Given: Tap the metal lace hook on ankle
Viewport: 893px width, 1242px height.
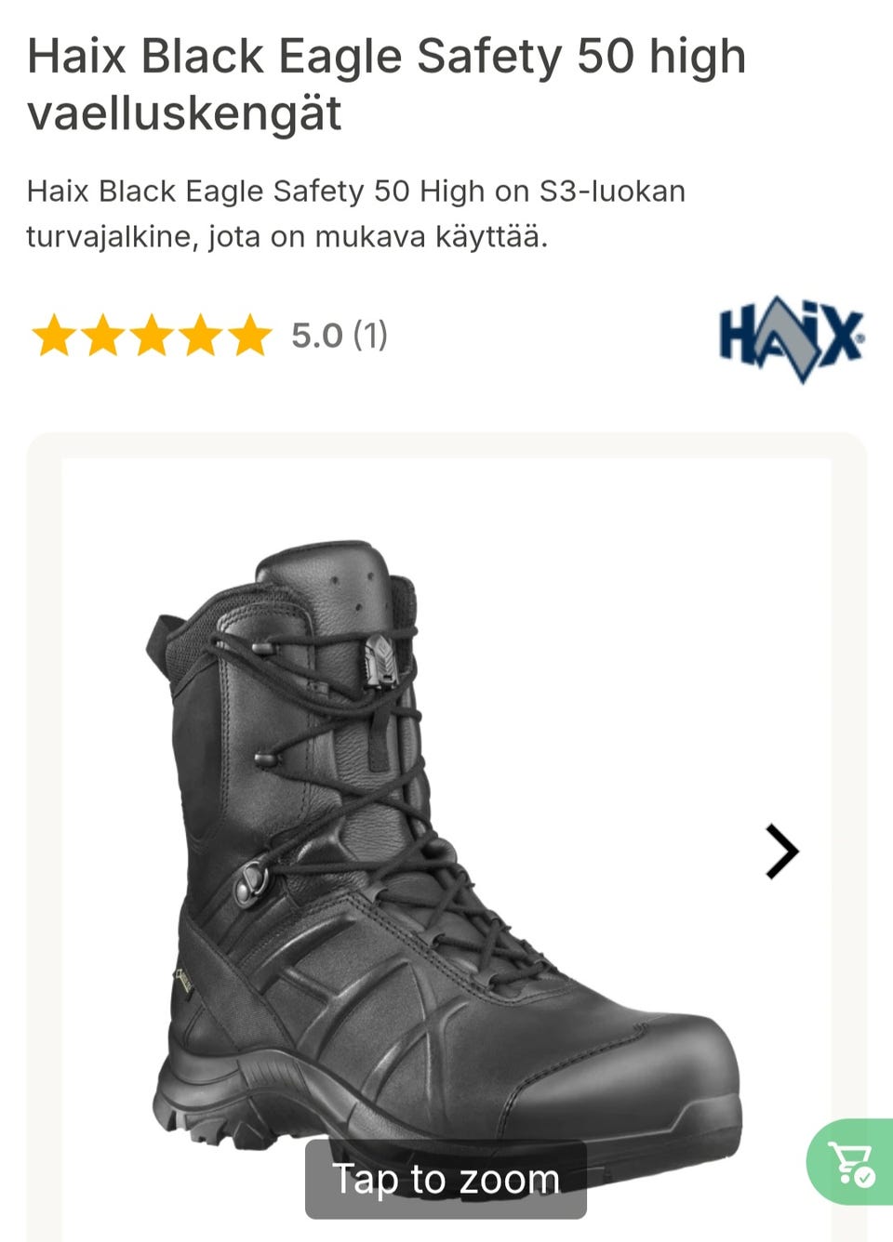Looking at the screenshot, I should (x=251, y=882).
